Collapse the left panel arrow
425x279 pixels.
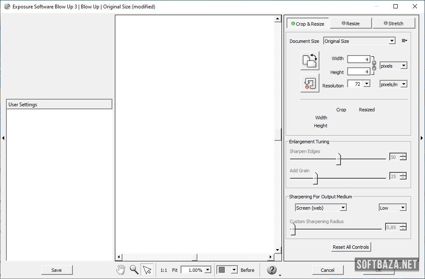3,138
